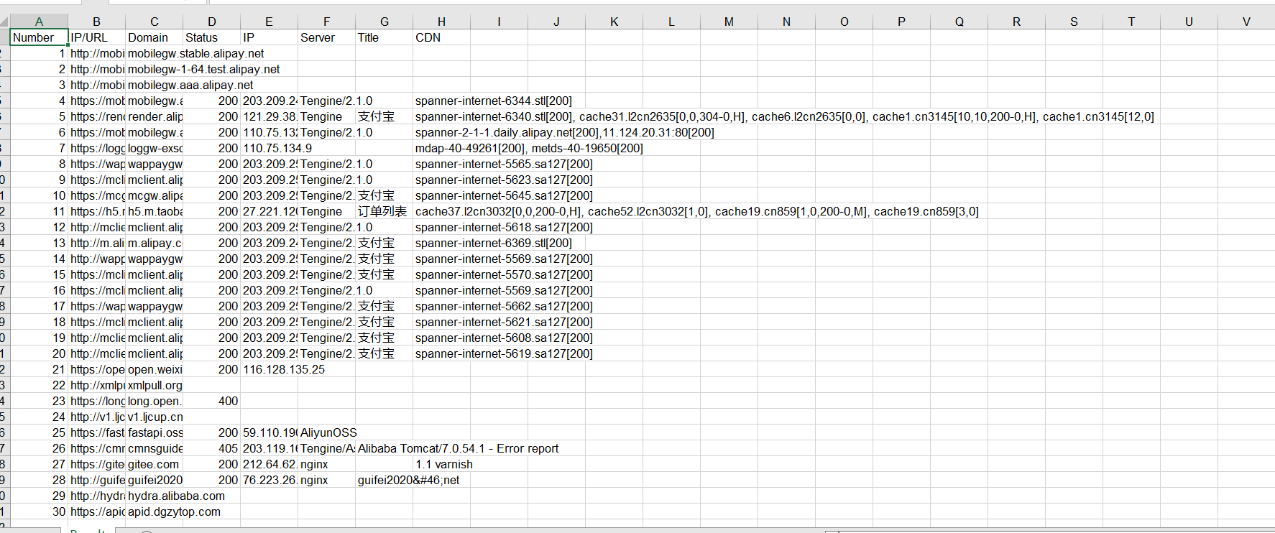Click CDN cell starting cache37.l2cn3032
Screen dimensions: 1275x533
pyautogui.click(x=696, y=211)
